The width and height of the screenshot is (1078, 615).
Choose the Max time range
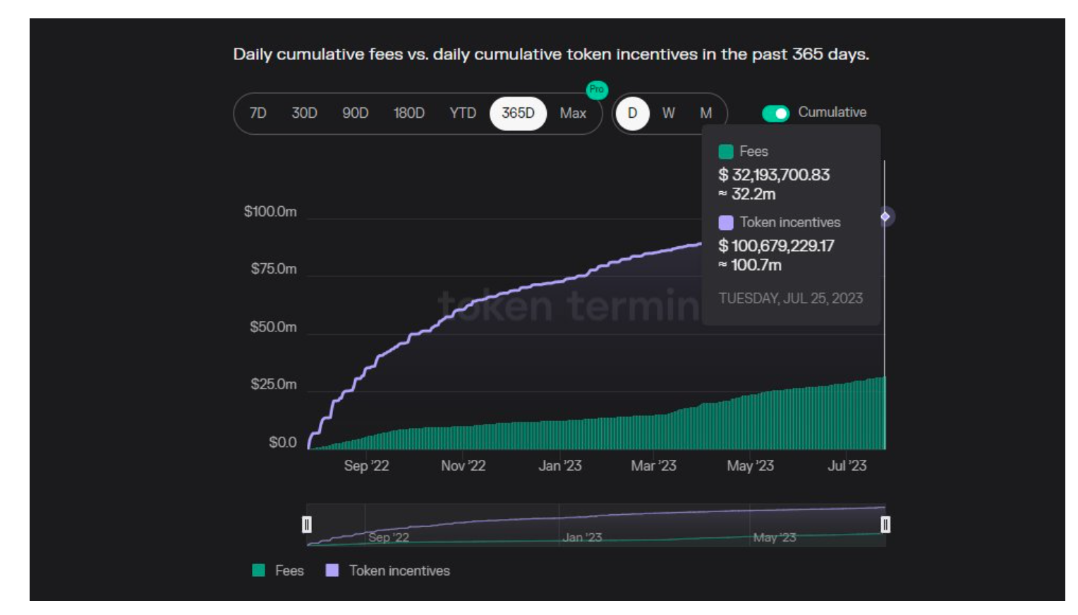pyautogui.click(x=573, y=113)
